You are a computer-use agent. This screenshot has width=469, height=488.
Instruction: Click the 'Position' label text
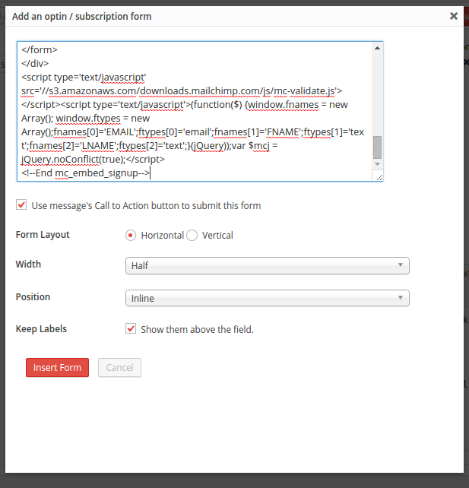tap(33, 297)
